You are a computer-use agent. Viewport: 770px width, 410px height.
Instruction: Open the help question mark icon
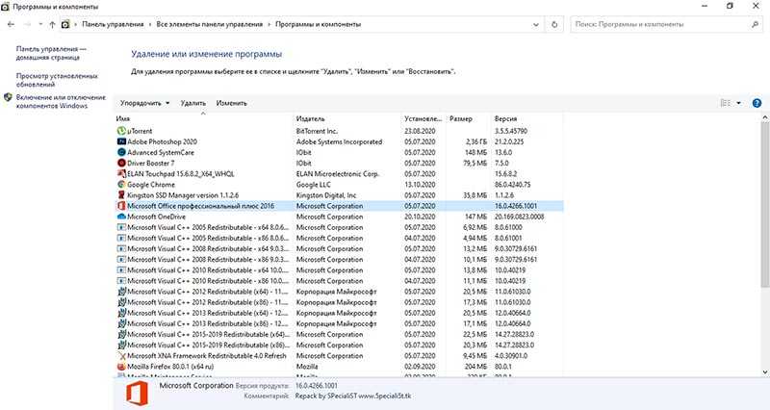(757, 103)
